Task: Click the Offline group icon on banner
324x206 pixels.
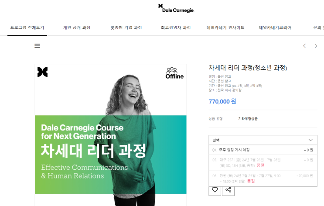Action: pyautogui.click(x=174, y=73)
